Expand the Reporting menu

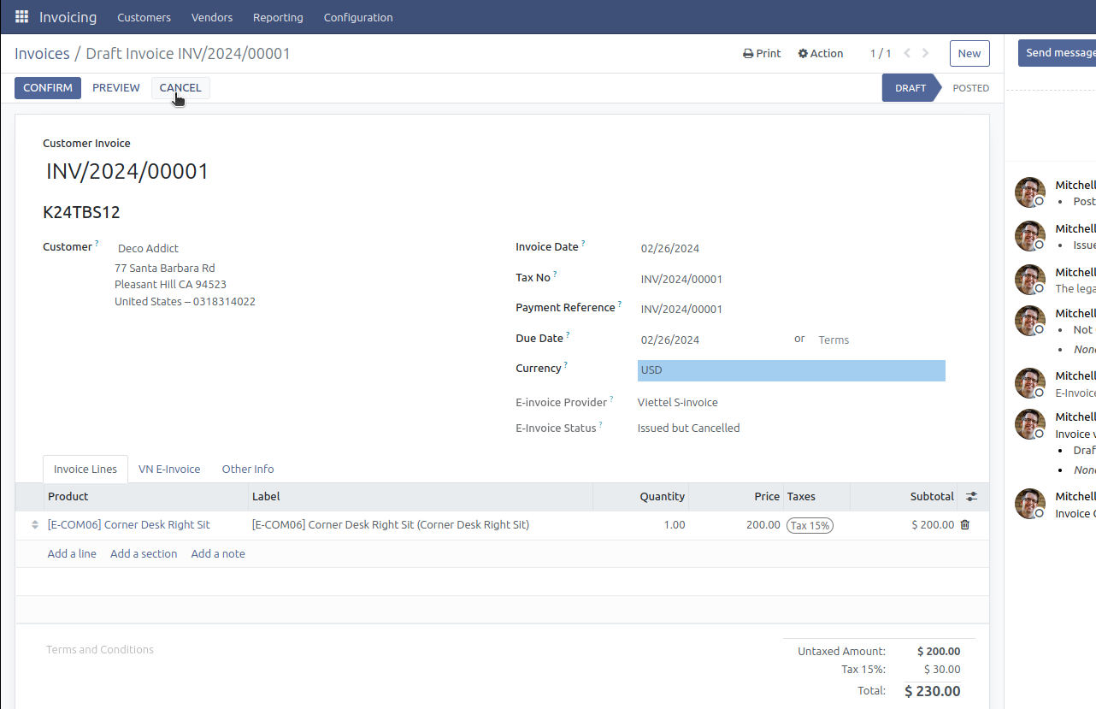[x=278, y=17]
